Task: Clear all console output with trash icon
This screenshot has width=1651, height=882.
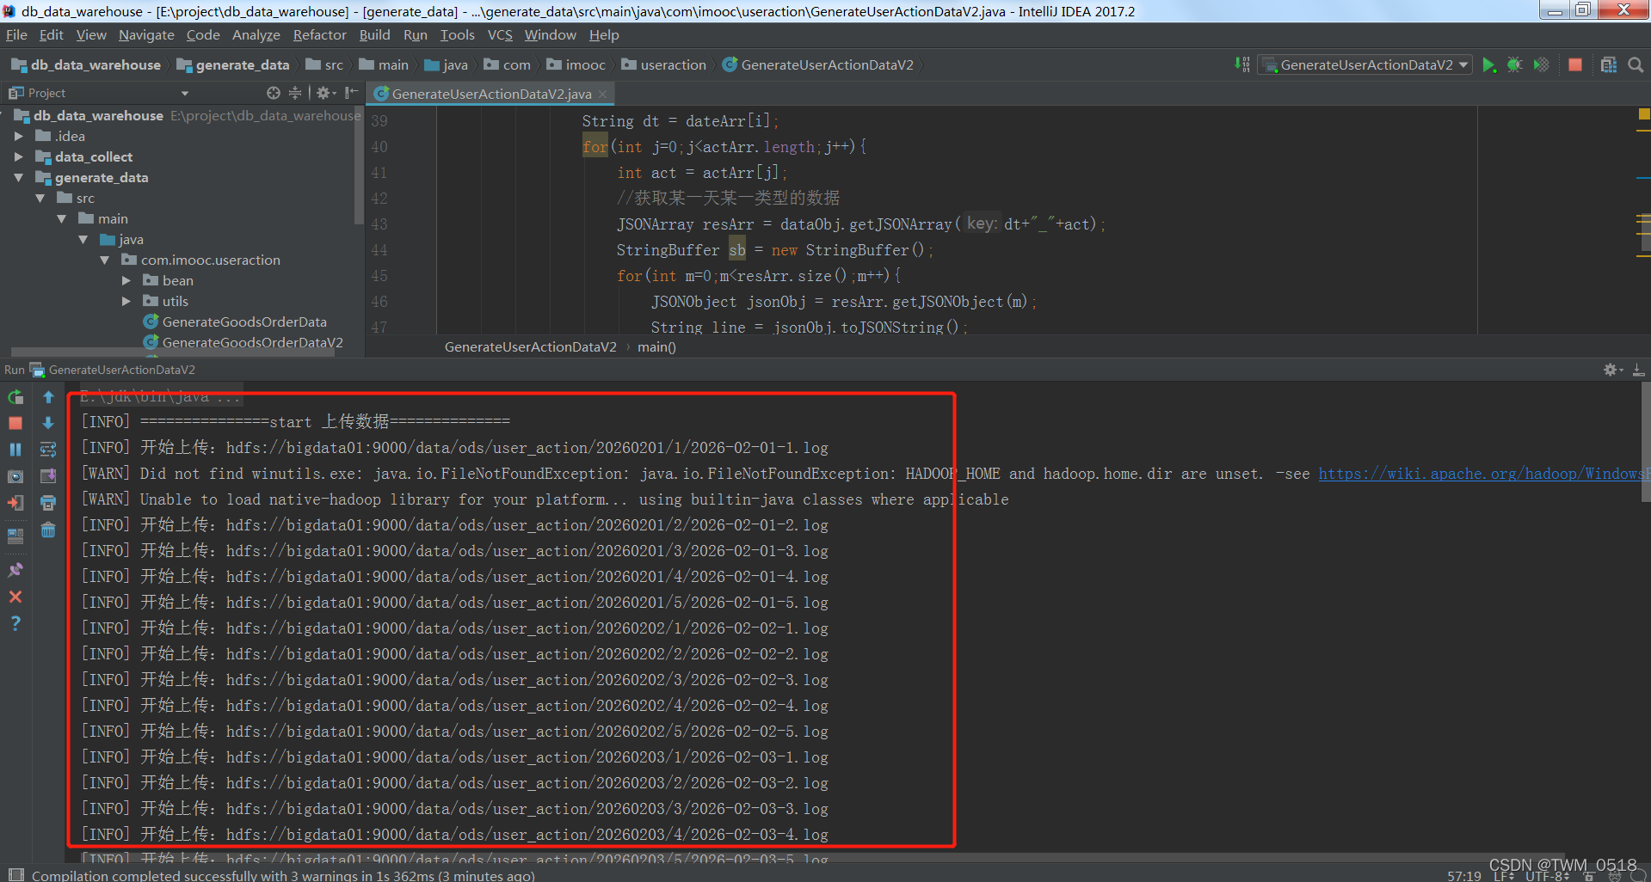Action: (48, 530)
